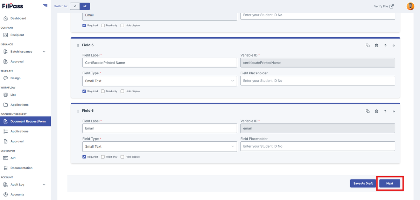The width and height of the screenshot is (420, 200).
Task: Switch to v1 version tab
Action: pyautogui.click(x=75, y=6)
